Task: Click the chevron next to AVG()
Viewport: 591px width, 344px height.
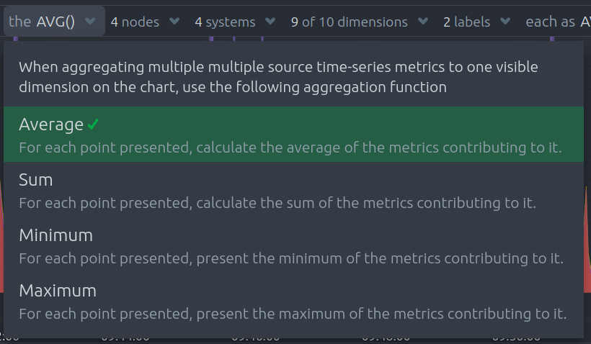Action: click(x=90, y=22)
